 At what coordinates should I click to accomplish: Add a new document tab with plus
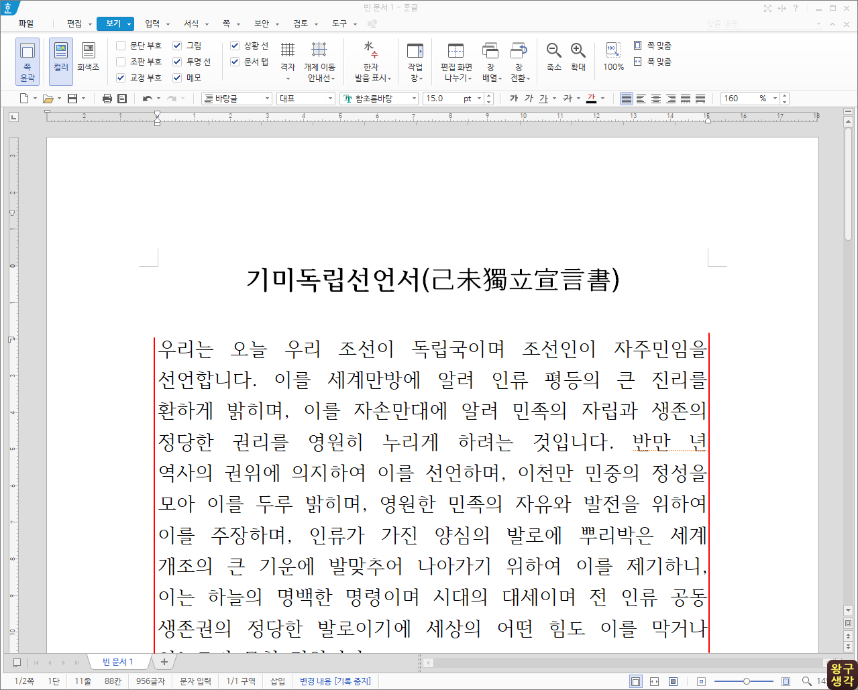click(x=164, y=662)
